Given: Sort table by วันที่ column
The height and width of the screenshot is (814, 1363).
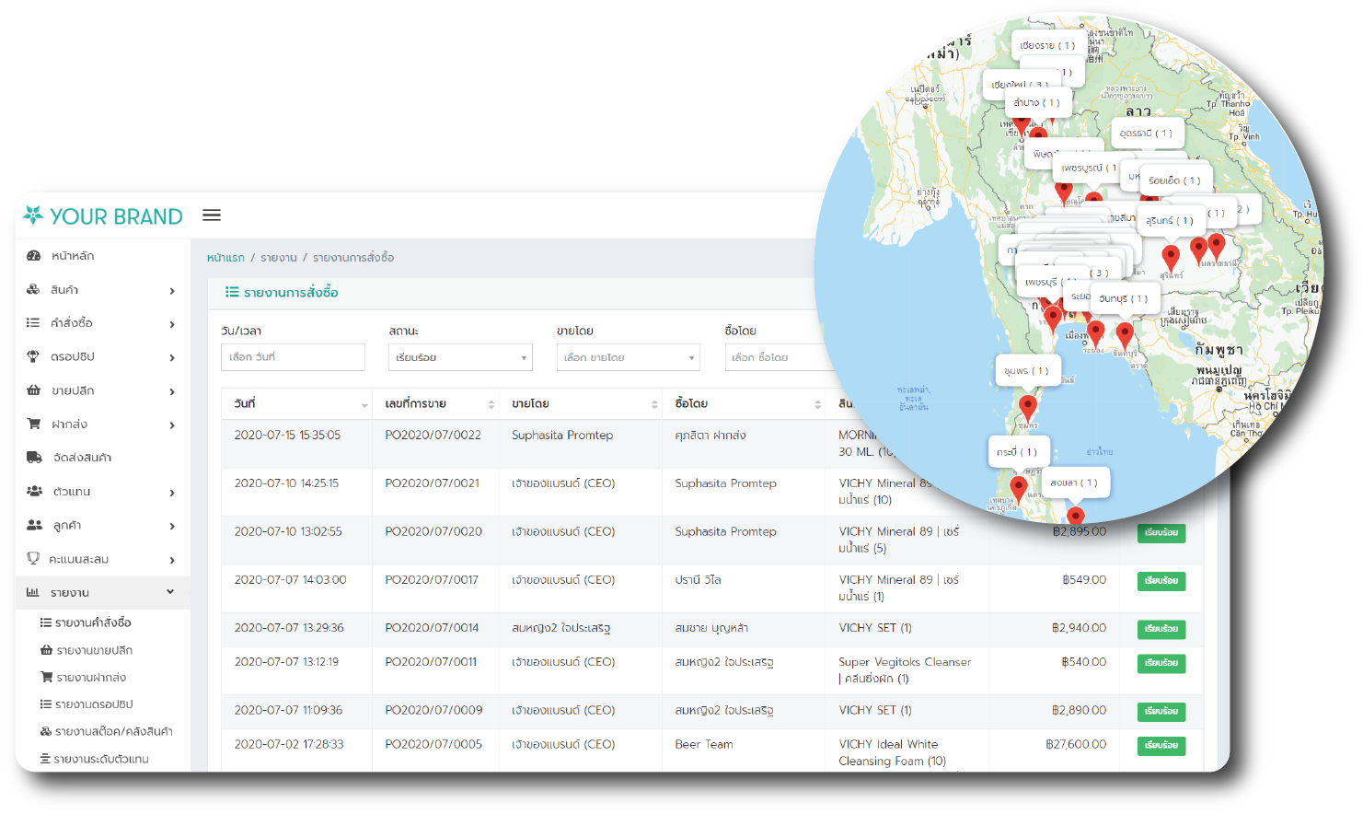Looking at the screenshot, I should point(296,403).
